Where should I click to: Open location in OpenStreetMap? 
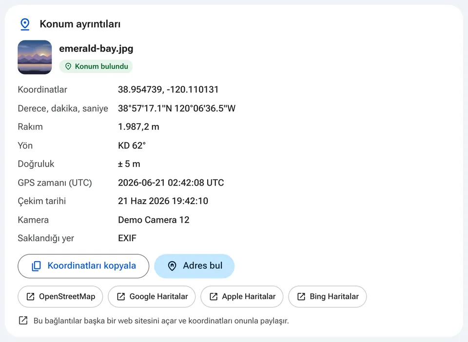click(60, 297)
